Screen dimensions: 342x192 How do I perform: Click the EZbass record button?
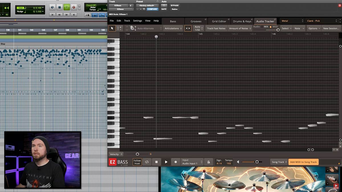176,162
